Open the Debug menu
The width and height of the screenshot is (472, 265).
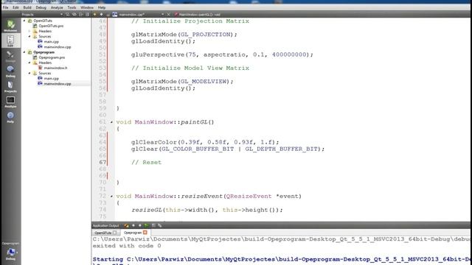pos(41,7)
